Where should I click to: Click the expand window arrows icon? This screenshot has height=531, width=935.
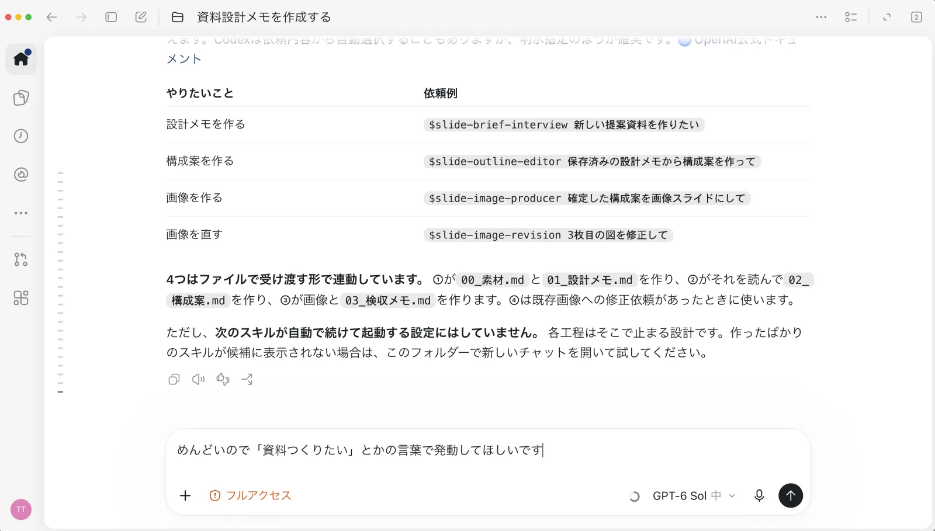887,18
